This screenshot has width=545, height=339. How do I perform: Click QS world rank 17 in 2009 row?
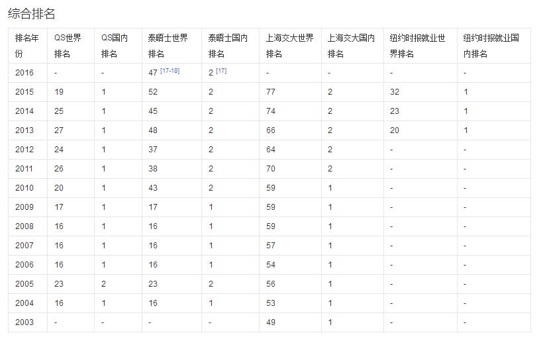coord(59,207)
